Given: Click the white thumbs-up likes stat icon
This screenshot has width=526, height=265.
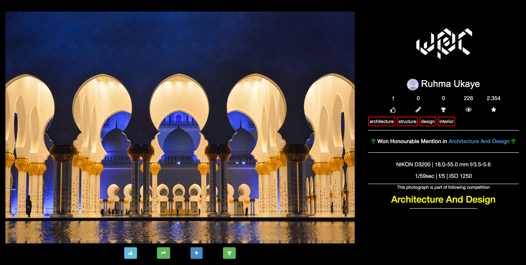Looking at the screenshot, I should point(393,110).
